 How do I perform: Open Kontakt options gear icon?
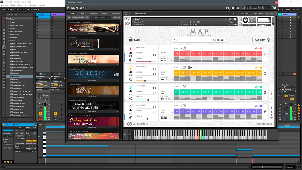pos(233,8)
